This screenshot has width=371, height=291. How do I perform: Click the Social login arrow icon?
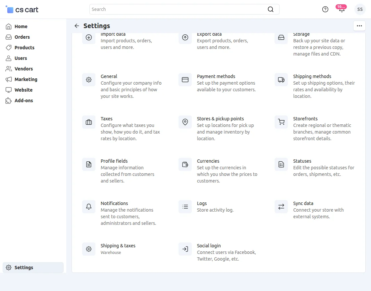coord(185,249)
